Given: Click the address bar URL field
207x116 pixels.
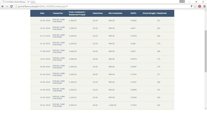Looking at the screenshot, I should tap(103, 6).
